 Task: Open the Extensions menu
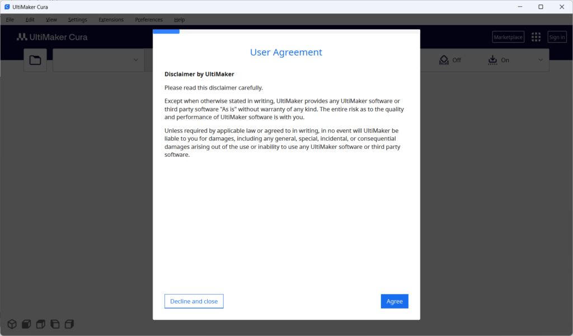pyautogui.click(x=111, y=20)
